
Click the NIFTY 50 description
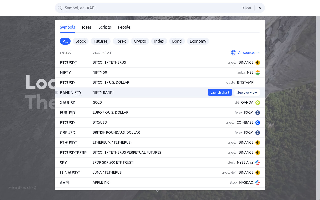pyautogui.click(x=100, y=72)
